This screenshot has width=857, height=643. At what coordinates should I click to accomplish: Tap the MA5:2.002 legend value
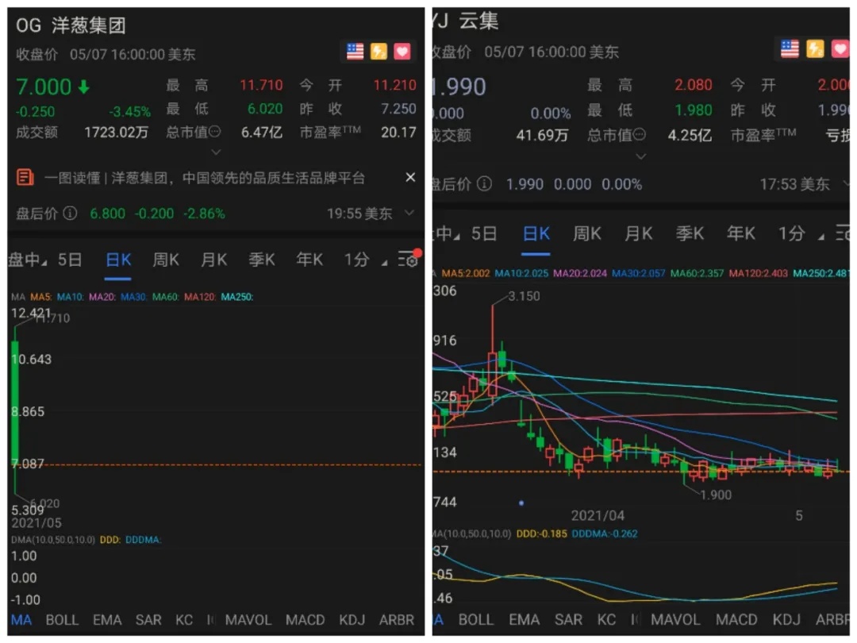tap(466, 273)
